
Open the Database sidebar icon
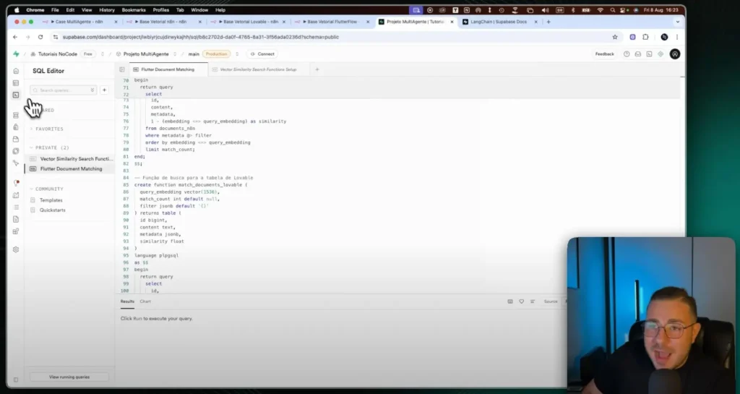pyautogui.click(x=16, y=115)
